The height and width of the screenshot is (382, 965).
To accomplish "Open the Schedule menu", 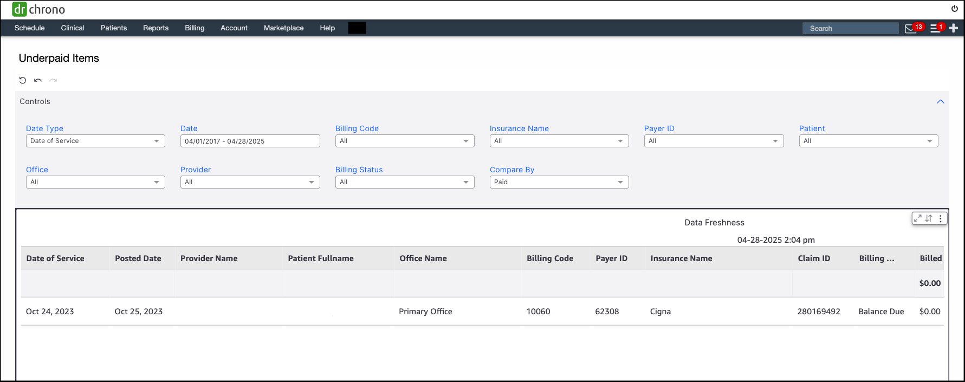I will pyautogui.click(x=30, y=28).
